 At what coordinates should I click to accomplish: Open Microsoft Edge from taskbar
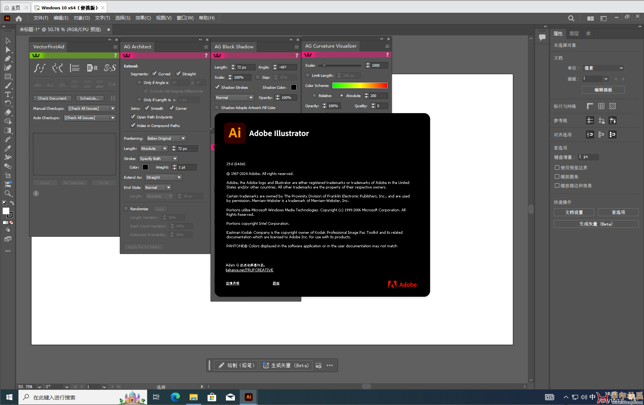[175, 397]
